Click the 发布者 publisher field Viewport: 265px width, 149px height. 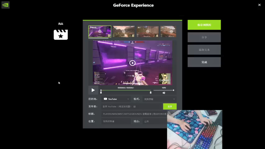(x=132, y=107)
